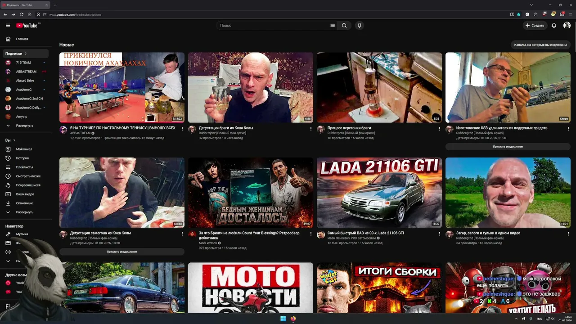The width and height of the screenshot is (576, 324).
Task: Open the Подписки section chevron header
Action: (x=27, y=54)
